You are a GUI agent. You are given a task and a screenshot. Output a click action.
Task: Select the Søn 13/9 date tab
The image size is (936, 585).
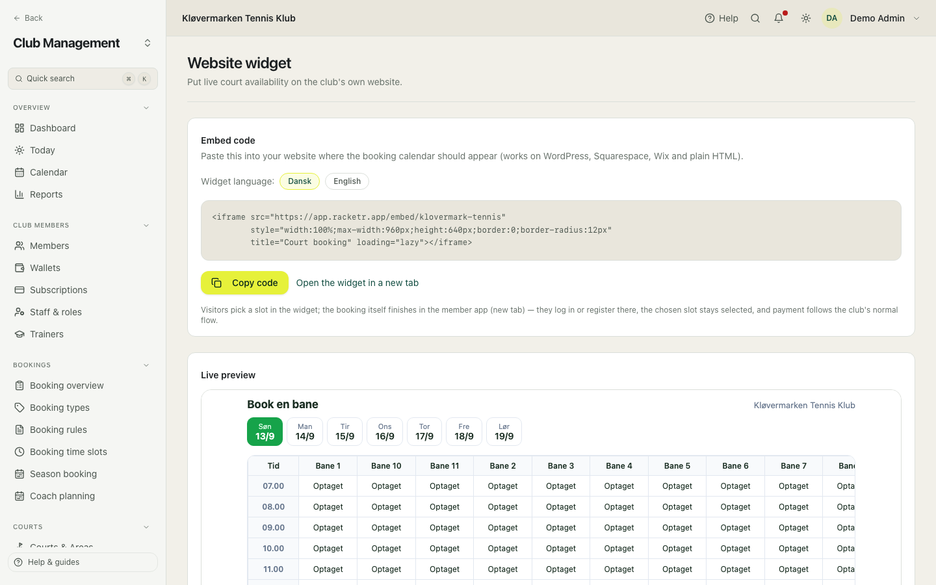pos(265,432)
